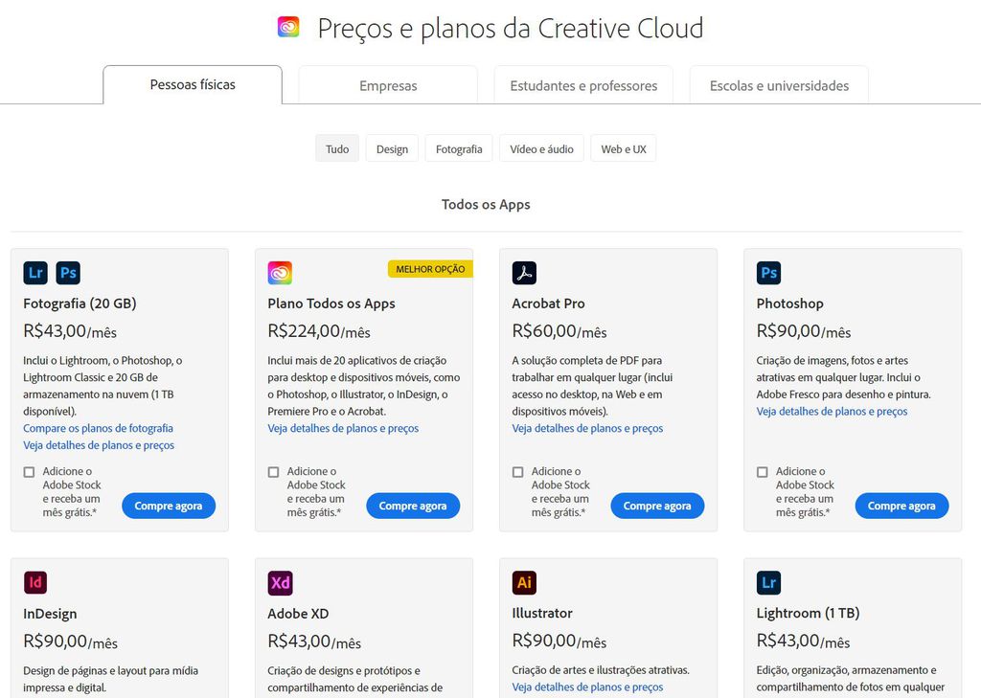Image resolution: width=981 pixels, height=698 pixels.
Task: Click the Adobe XD icon
Action: pos(280,582)
